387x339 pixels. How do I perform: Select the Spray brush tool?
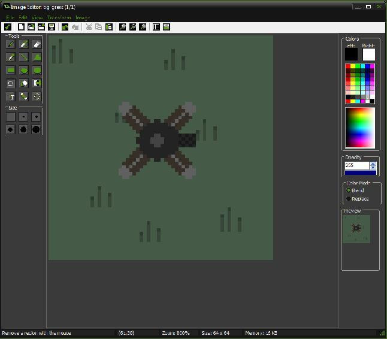click(24, 44)
